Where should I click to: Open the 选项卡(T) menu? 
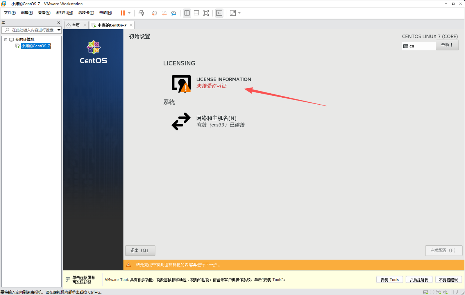pyautogui.click(x=86, y=12)
